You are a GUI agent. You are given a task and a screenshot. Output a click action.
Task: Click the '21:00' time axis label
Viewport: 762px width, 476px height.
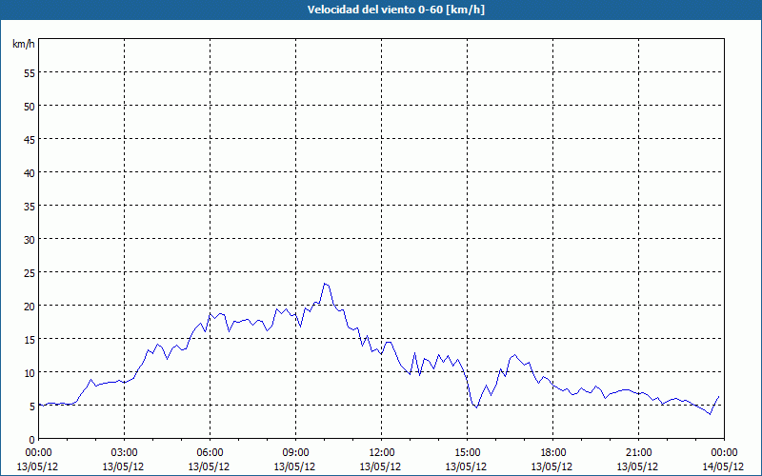coord(638,453)
